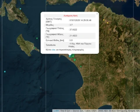Select the cyan quake marker on Kefalonia
The height and width of the screenshot is (112, 140).
(x=20, y=9)
